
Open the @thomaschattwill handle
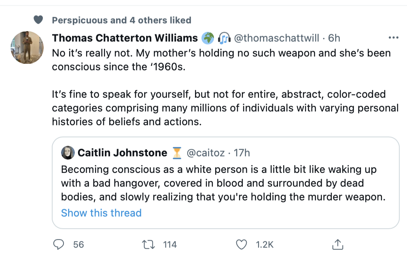[276, 38]
